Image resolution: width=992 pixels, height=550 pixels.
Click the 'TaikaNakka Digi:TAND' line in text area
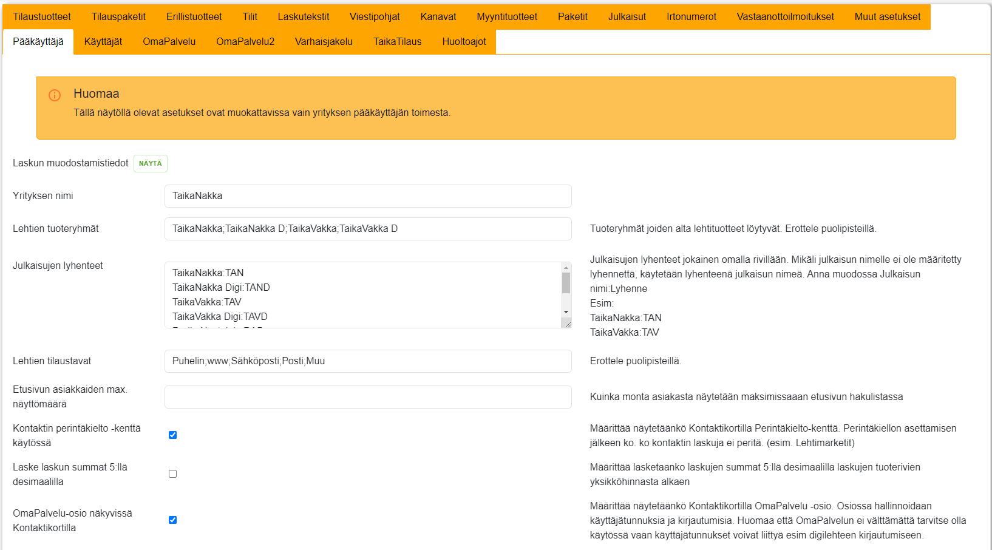click(x=221, y=288)
